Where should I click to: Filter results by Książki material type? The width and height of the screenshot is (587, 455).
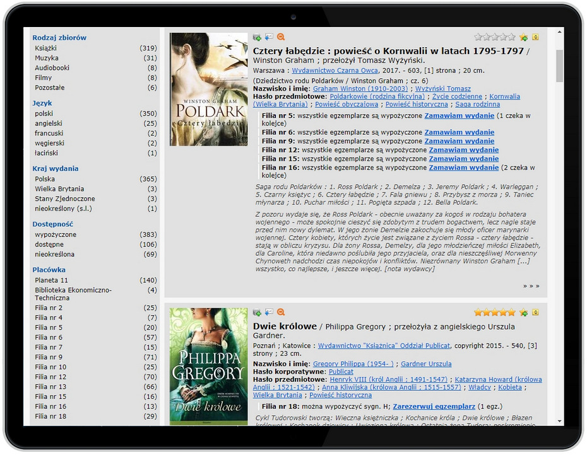tap(45, 48)
